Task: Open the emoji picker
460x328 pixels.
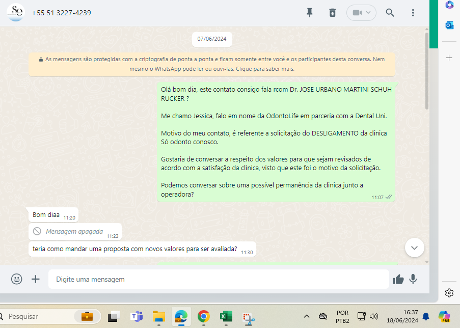Action: (x=16, y=279)
